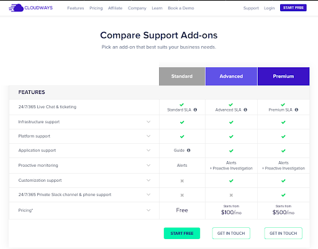The height and width of the screenshot is (249, 318).
Task: Click the 'Free' price in Standard column
Action: [x=182, y=210]
